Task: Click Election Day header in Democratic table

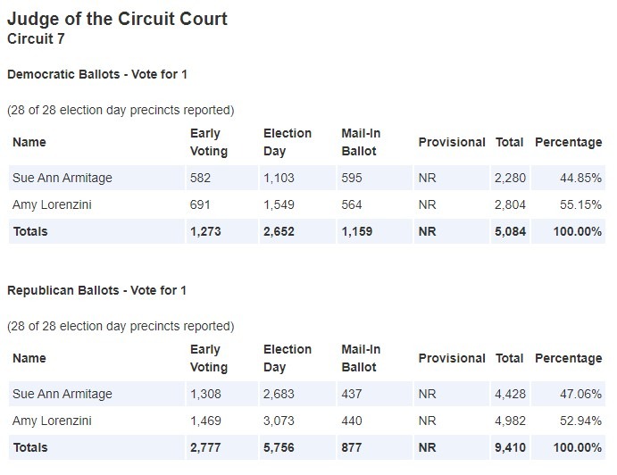Action: [x=288, y=142]
